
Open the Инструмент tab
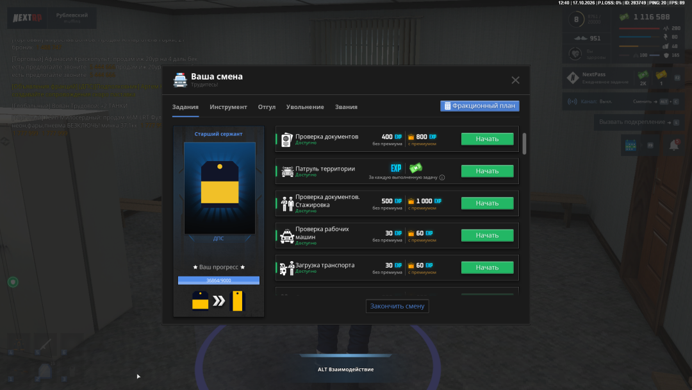[228, 107]
